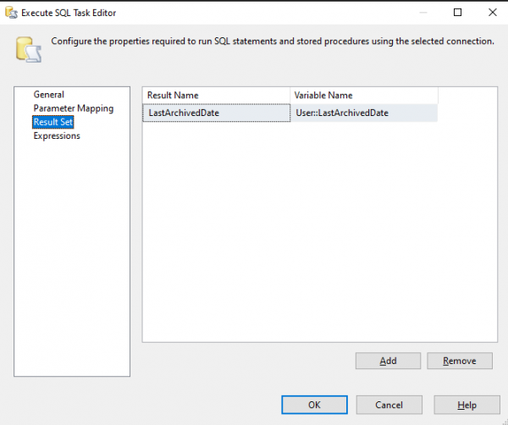The width and height of the screenshot is (508, 425).
Task: Open the Parameter Mapping page
Action: click(x=74, y=108)
